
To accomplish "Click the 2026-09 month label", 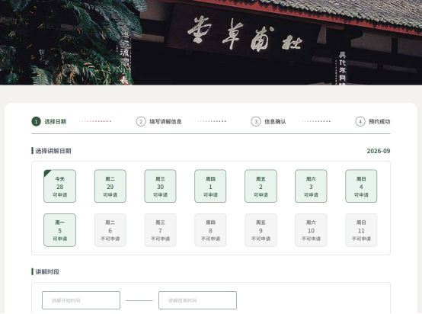I will (x=379, y=151).
